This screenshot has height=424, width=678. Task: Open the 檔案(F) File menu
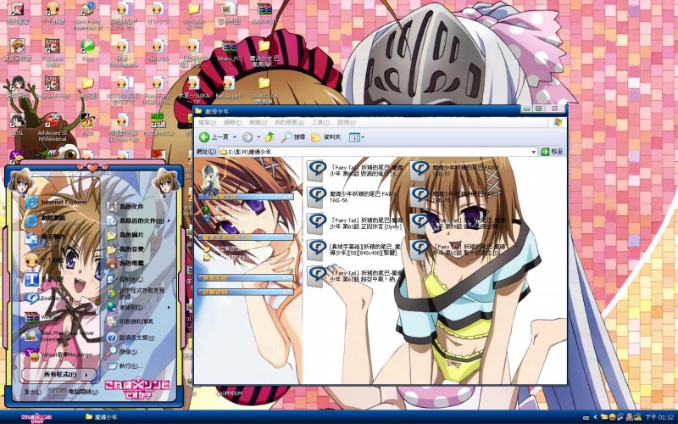pyautogui.click(x=208, y=122)
